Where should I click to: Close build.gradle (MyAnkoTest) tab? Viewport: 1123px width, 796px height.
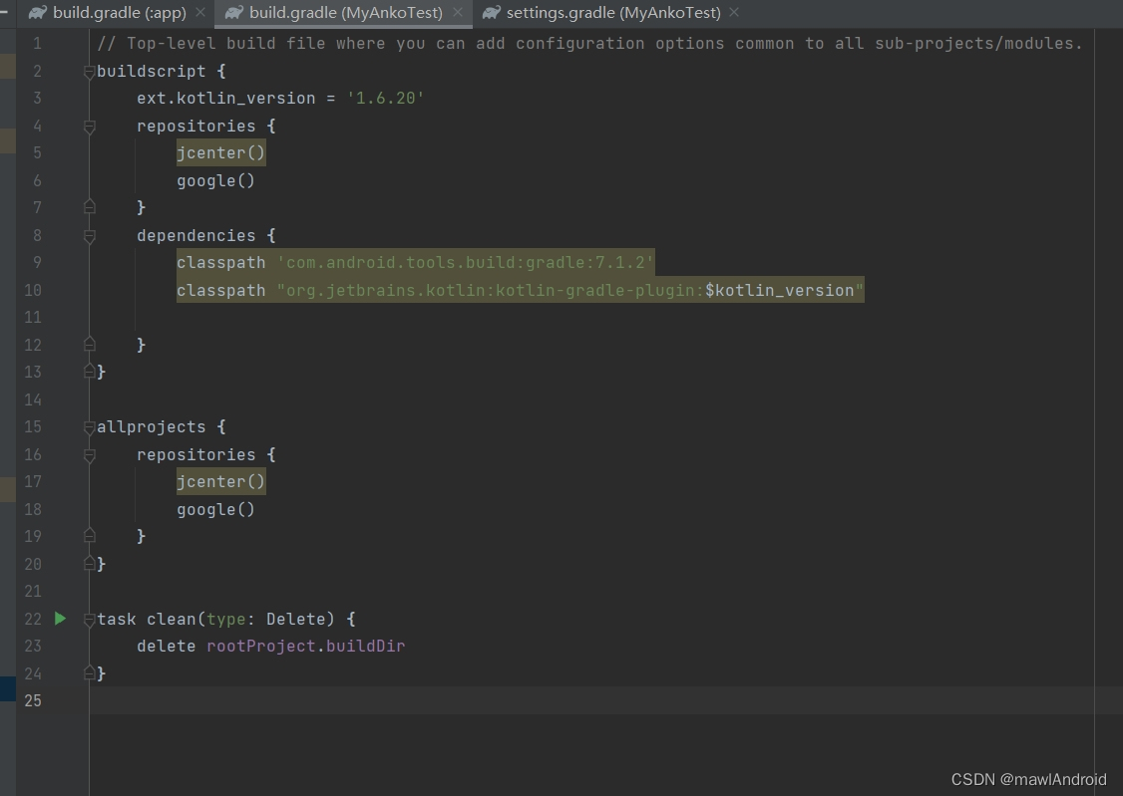tap(458, 13)
